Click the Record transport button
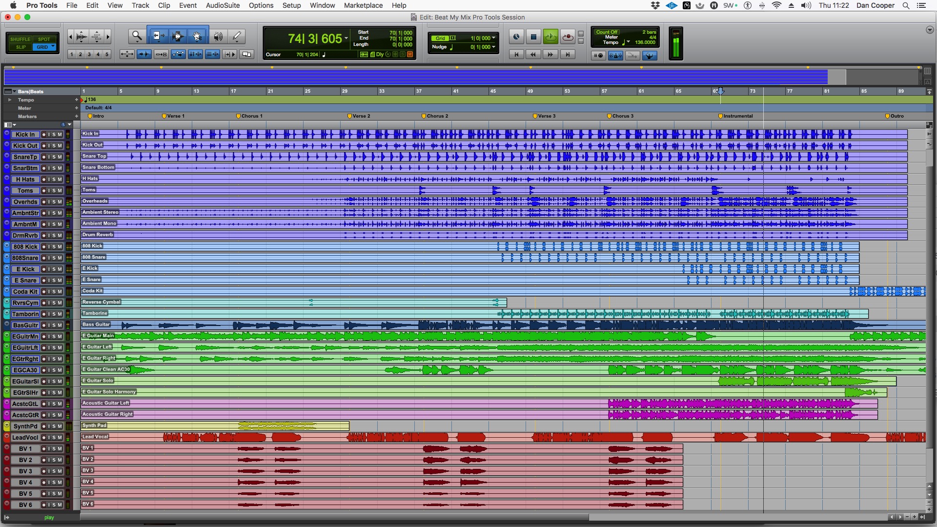Screen dimensions: 937x527 click(568, 37)
